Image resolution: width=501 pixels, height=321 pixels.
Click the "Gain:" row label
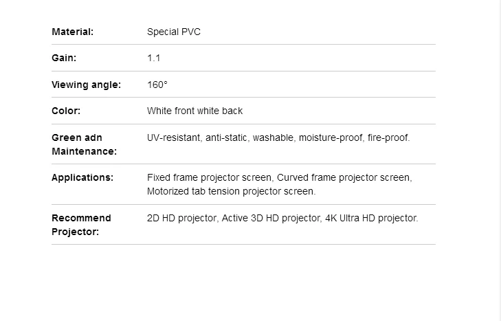(64, 58)
